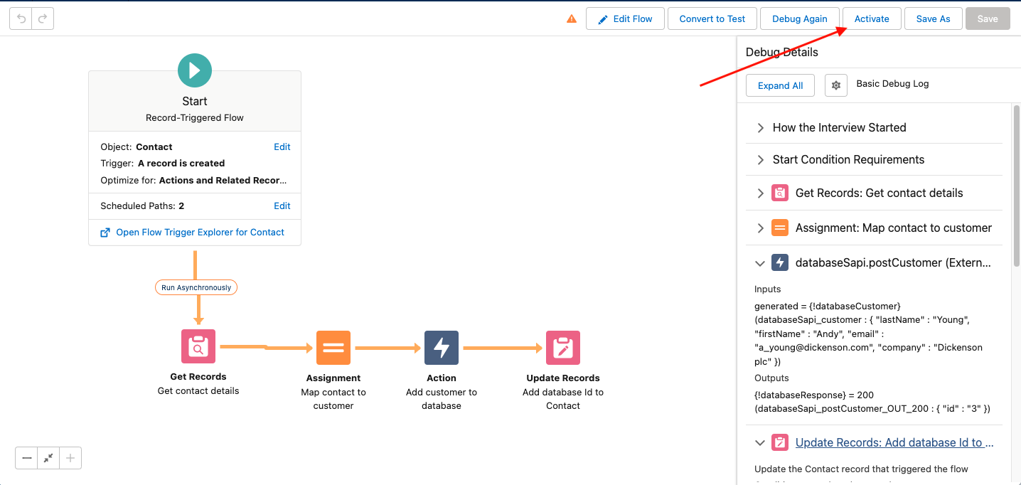Click the debug panel vertical scrollbar

[1015, 185]
